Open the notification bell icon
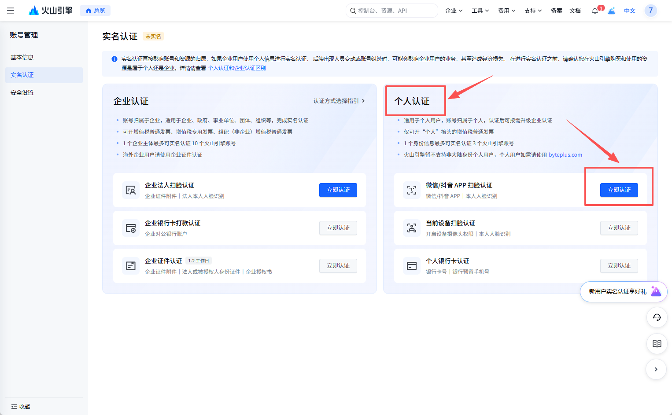Screen dimensions: 672x415 pos(595,11)
